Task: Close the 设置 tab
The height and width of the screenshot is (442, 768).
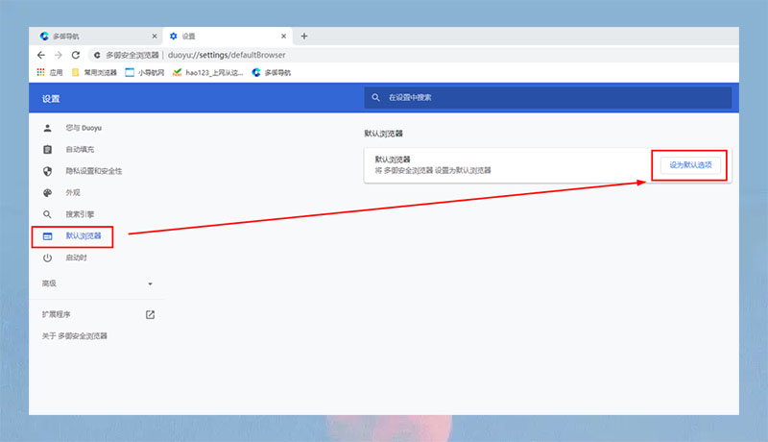Action: coord(283,37)
